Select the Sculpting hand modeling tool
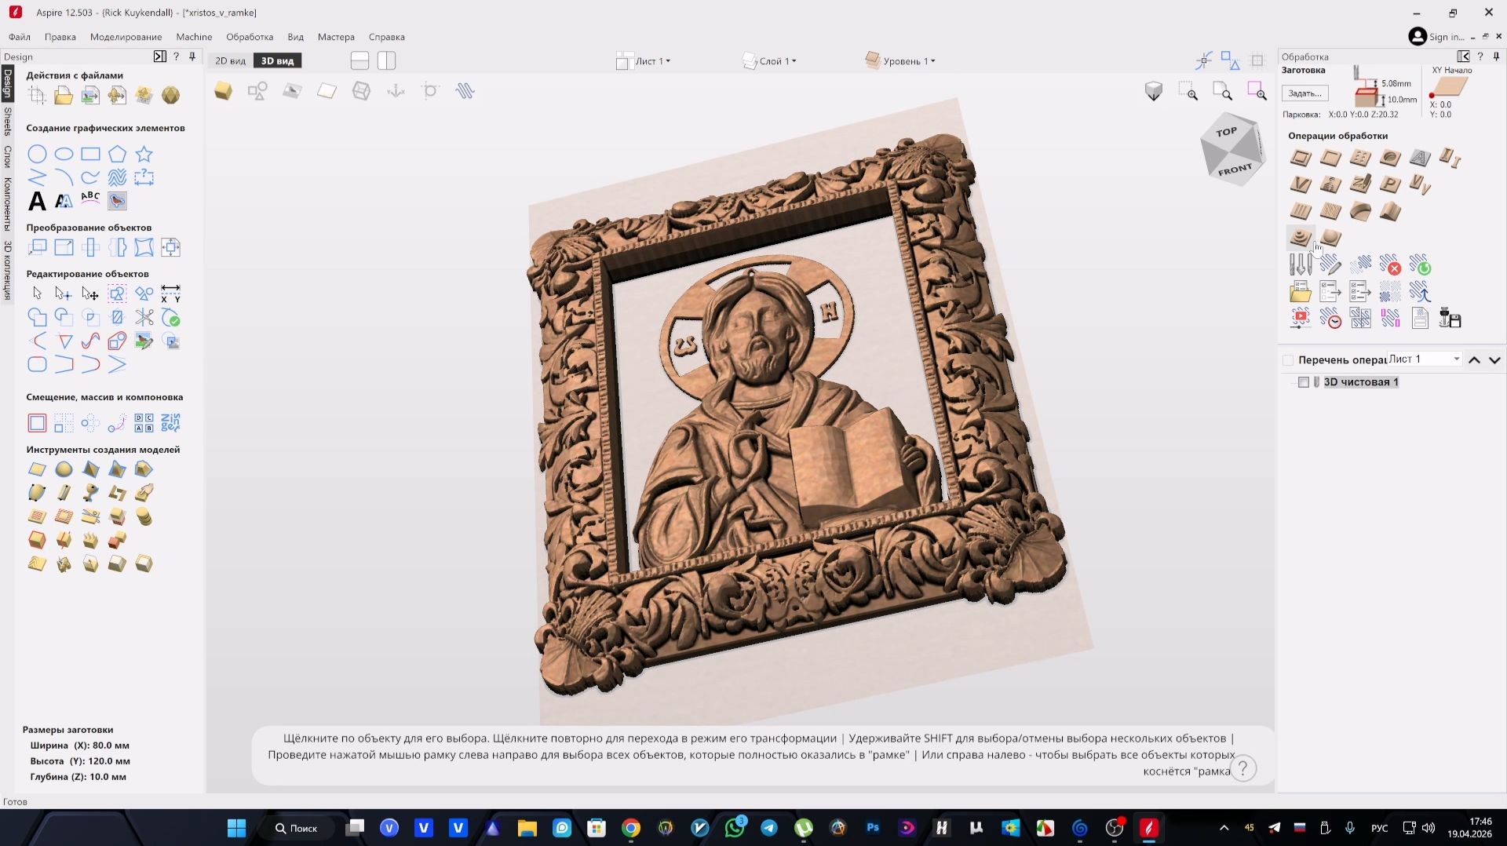 (144, 493)
